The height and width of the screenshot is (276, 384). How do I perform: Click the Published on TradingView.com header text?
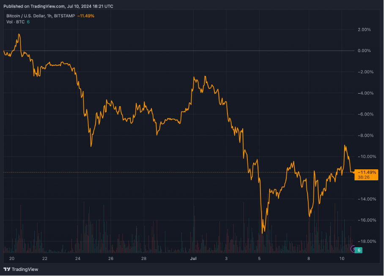click(58, 6)
